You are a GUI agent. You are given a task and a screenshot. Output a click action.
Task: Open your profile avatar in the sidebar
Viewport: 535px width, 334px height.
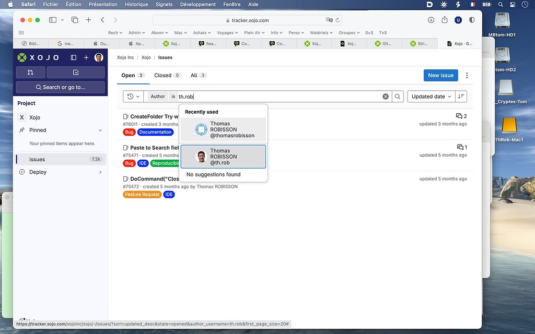coord(99,57)
